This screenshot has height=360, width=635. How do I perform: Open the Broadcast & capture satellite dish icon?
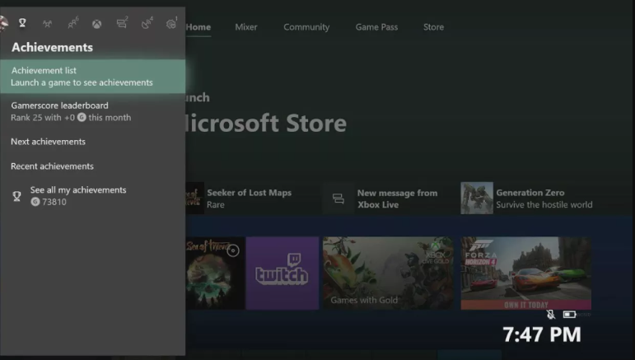147,23
